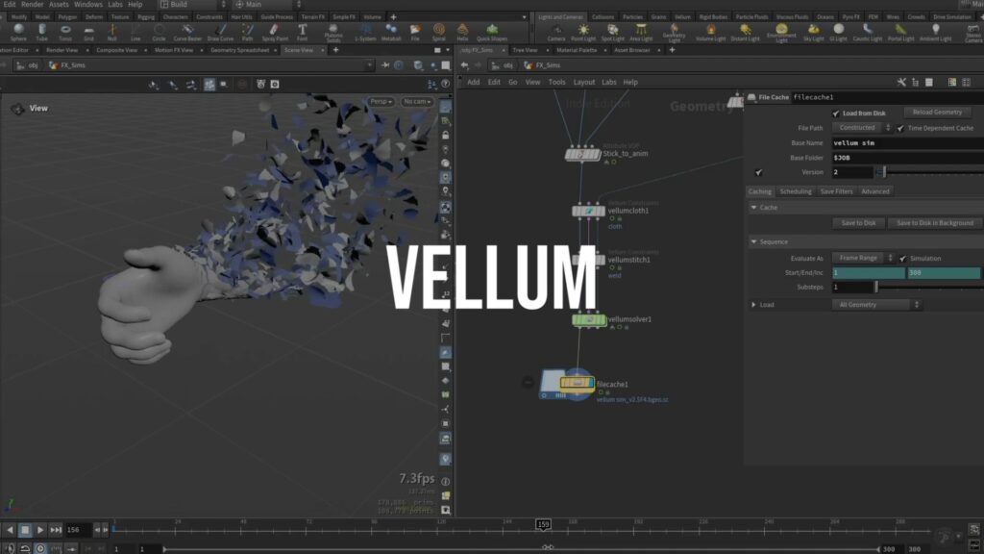Add a Spot Light from the shelf
The image size is (984, 554).
[x=612, y=33]
